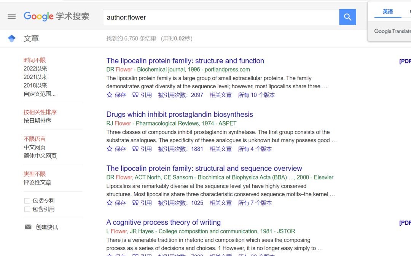Filter results to 2022以来

35,69
